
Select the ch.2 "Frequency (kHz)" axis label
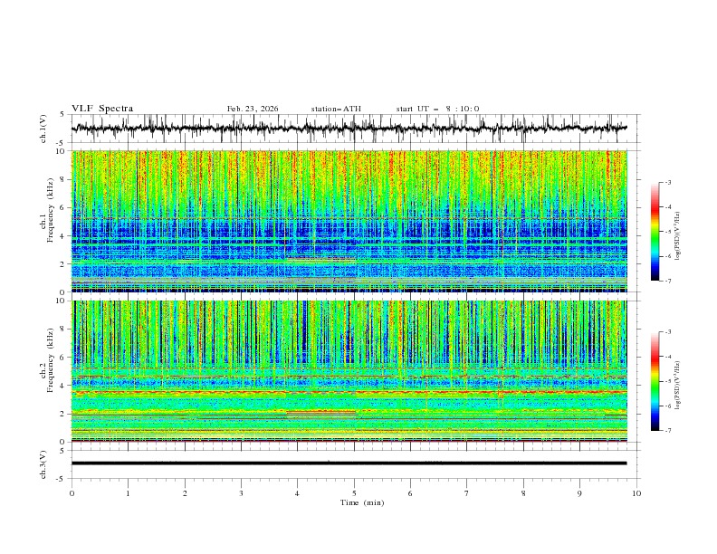[51, 360]
